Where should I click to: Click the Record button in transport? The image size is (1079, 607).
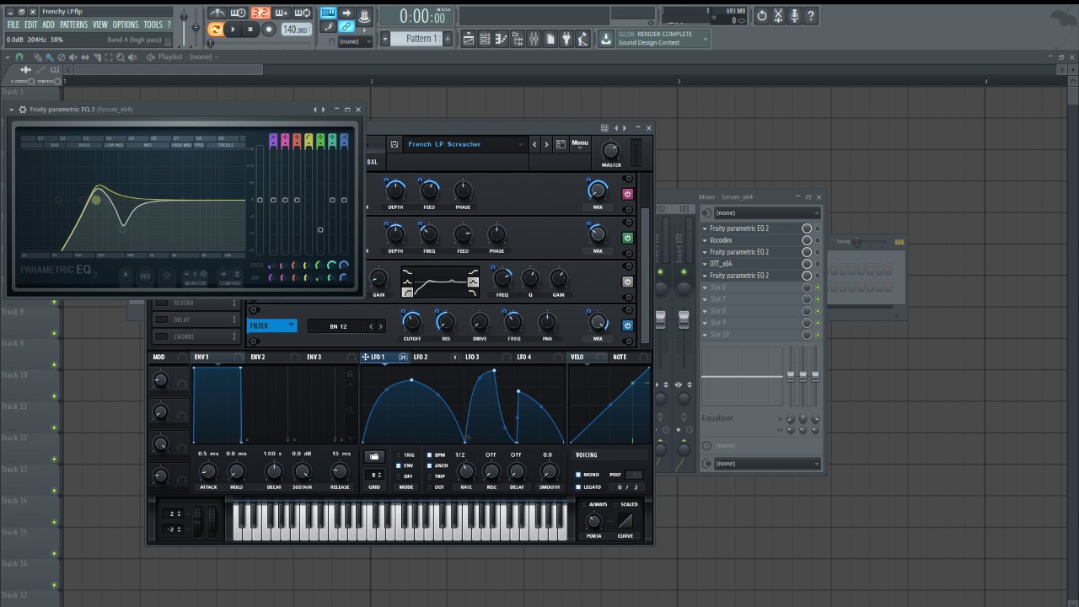(x=269, y=30)
